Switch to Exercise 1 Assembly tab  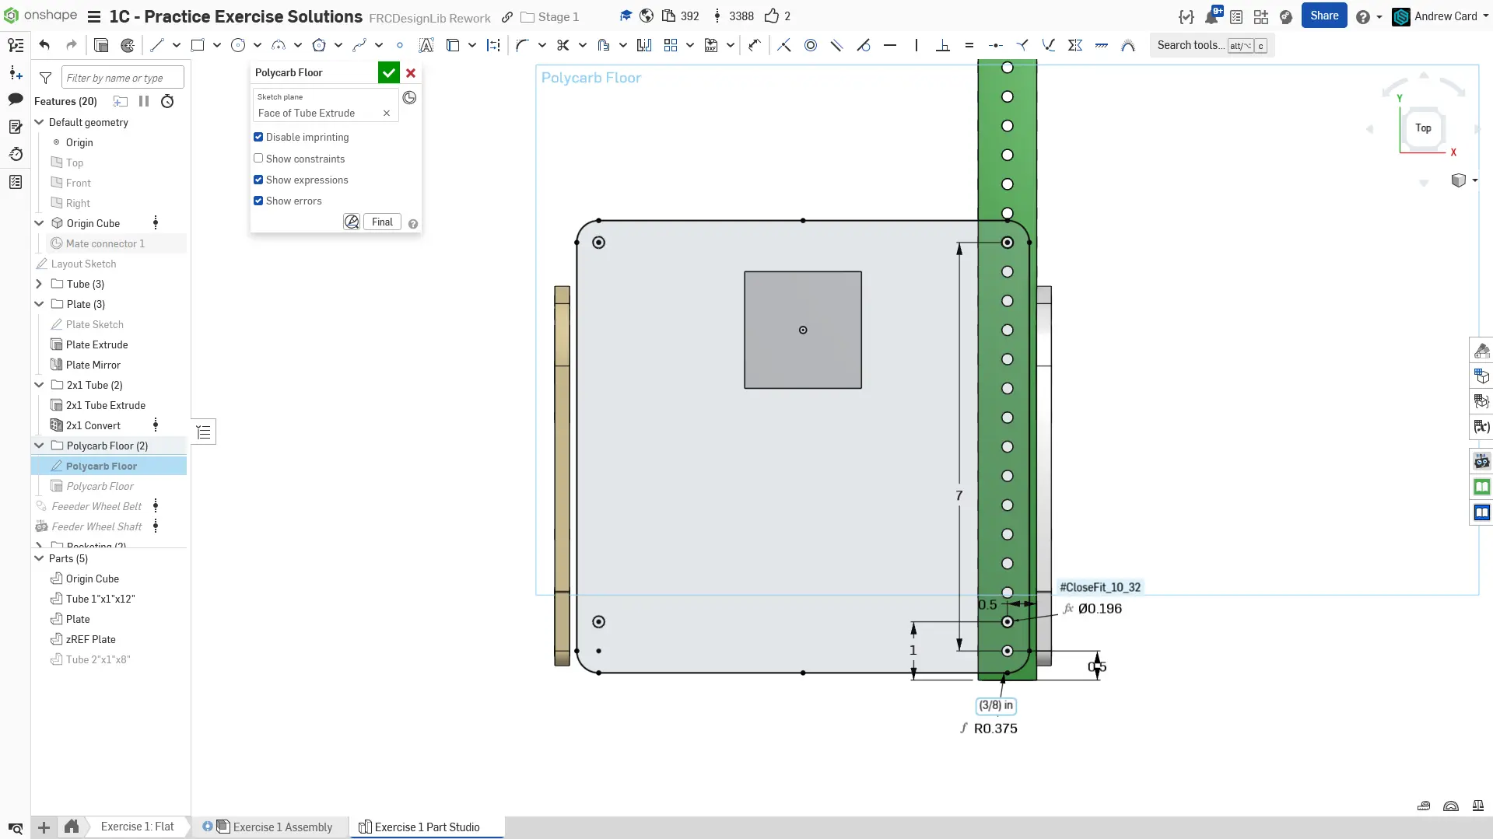click(x=282, y=827)
